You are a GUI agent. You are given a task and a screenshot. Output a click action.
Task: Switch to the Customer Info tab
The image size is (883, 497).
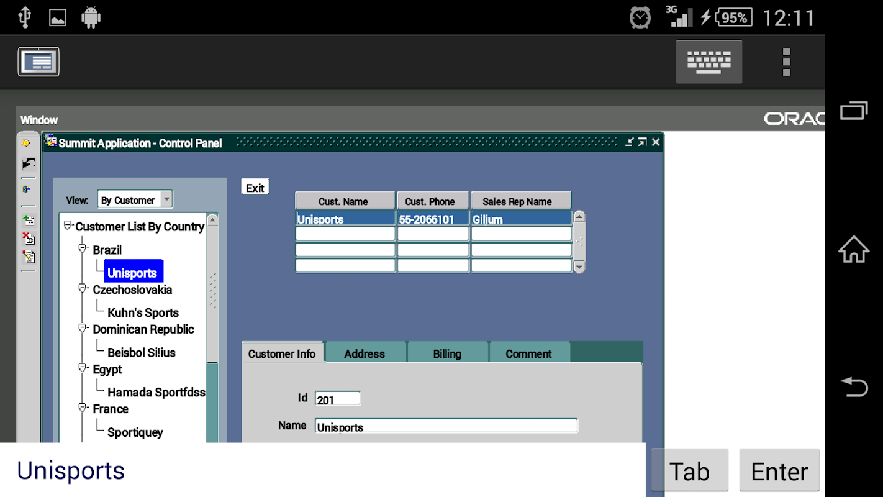(283, 353)
